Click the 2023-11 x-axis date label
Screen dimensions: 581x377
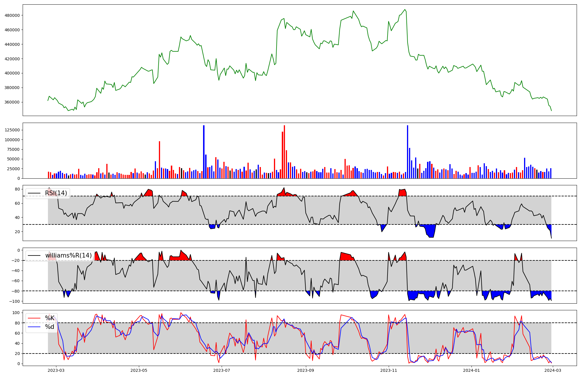pyautogui.click(x=389, y=370)
